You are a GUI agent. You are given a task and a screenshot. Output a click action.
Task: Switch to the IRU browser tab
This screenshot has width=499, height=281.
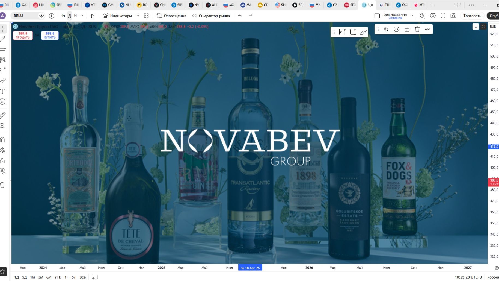73,5
